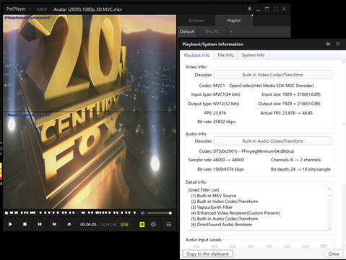
Task: Start playback with the play button
Action: tap(10, 224)
